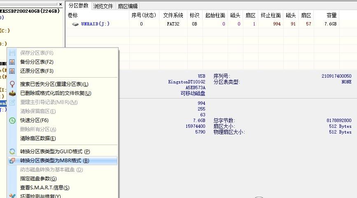The height and width of the screenshot is (198, 357).
Task: Click the 终止柱面 column header
Action: (x=271, y=15)
